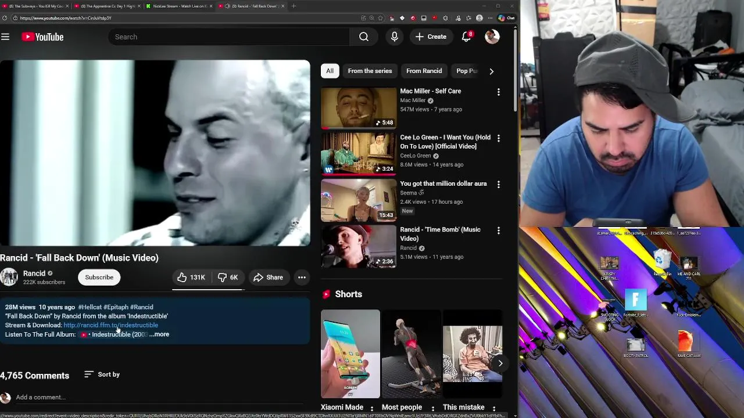Open Rancid - 'Time Bomb' video title
Screen dimensions: 744x418
[x=440, y=234]
